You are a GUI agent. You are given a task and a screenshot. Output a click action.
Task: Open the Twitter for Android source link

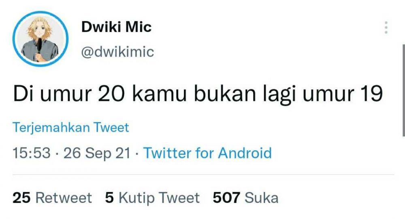pyautogui.click(x=207, y=153)
